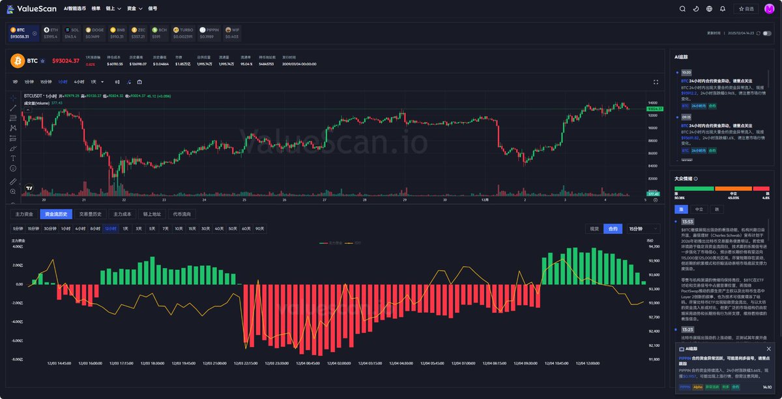
Task: Click the TradingView logo on chart
Action: 29,188
